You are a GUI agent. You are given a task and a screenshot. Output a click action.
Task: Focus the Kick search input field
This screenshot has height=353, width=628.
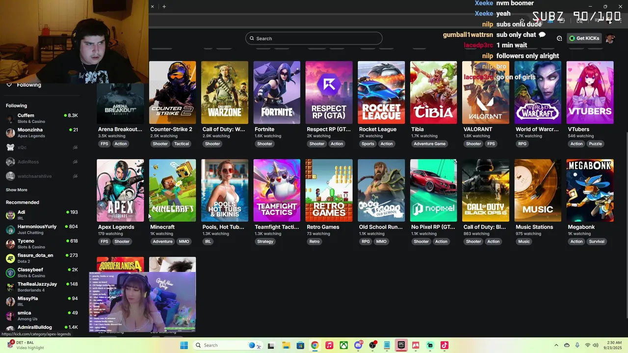coord(314,38)
